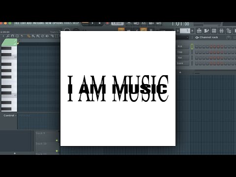Viewport: 236px width, 177px height.
Task: Toggle the first step of Snare row
Action: point(197,63)
